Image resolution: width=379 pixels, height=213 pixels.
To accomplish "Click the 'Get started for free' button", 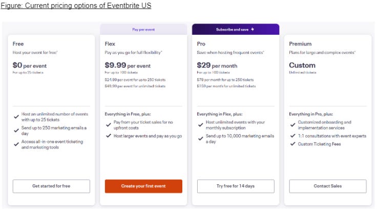I will point(51,186).
